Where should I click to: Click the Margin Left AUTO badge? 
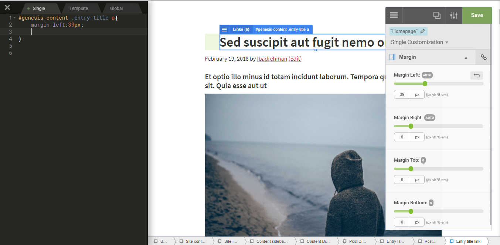pos(427,75)
